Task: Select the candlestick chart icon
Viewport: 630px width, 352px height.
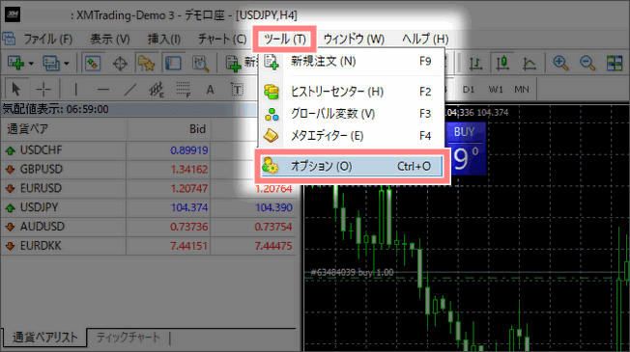Action: pos(502,63)
